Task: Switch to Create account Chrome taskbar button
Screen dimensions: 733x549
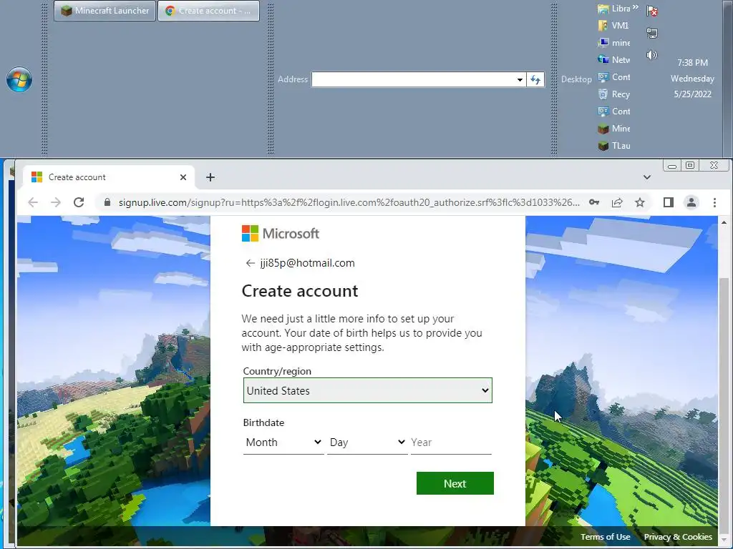Action: tap(208, 11)
